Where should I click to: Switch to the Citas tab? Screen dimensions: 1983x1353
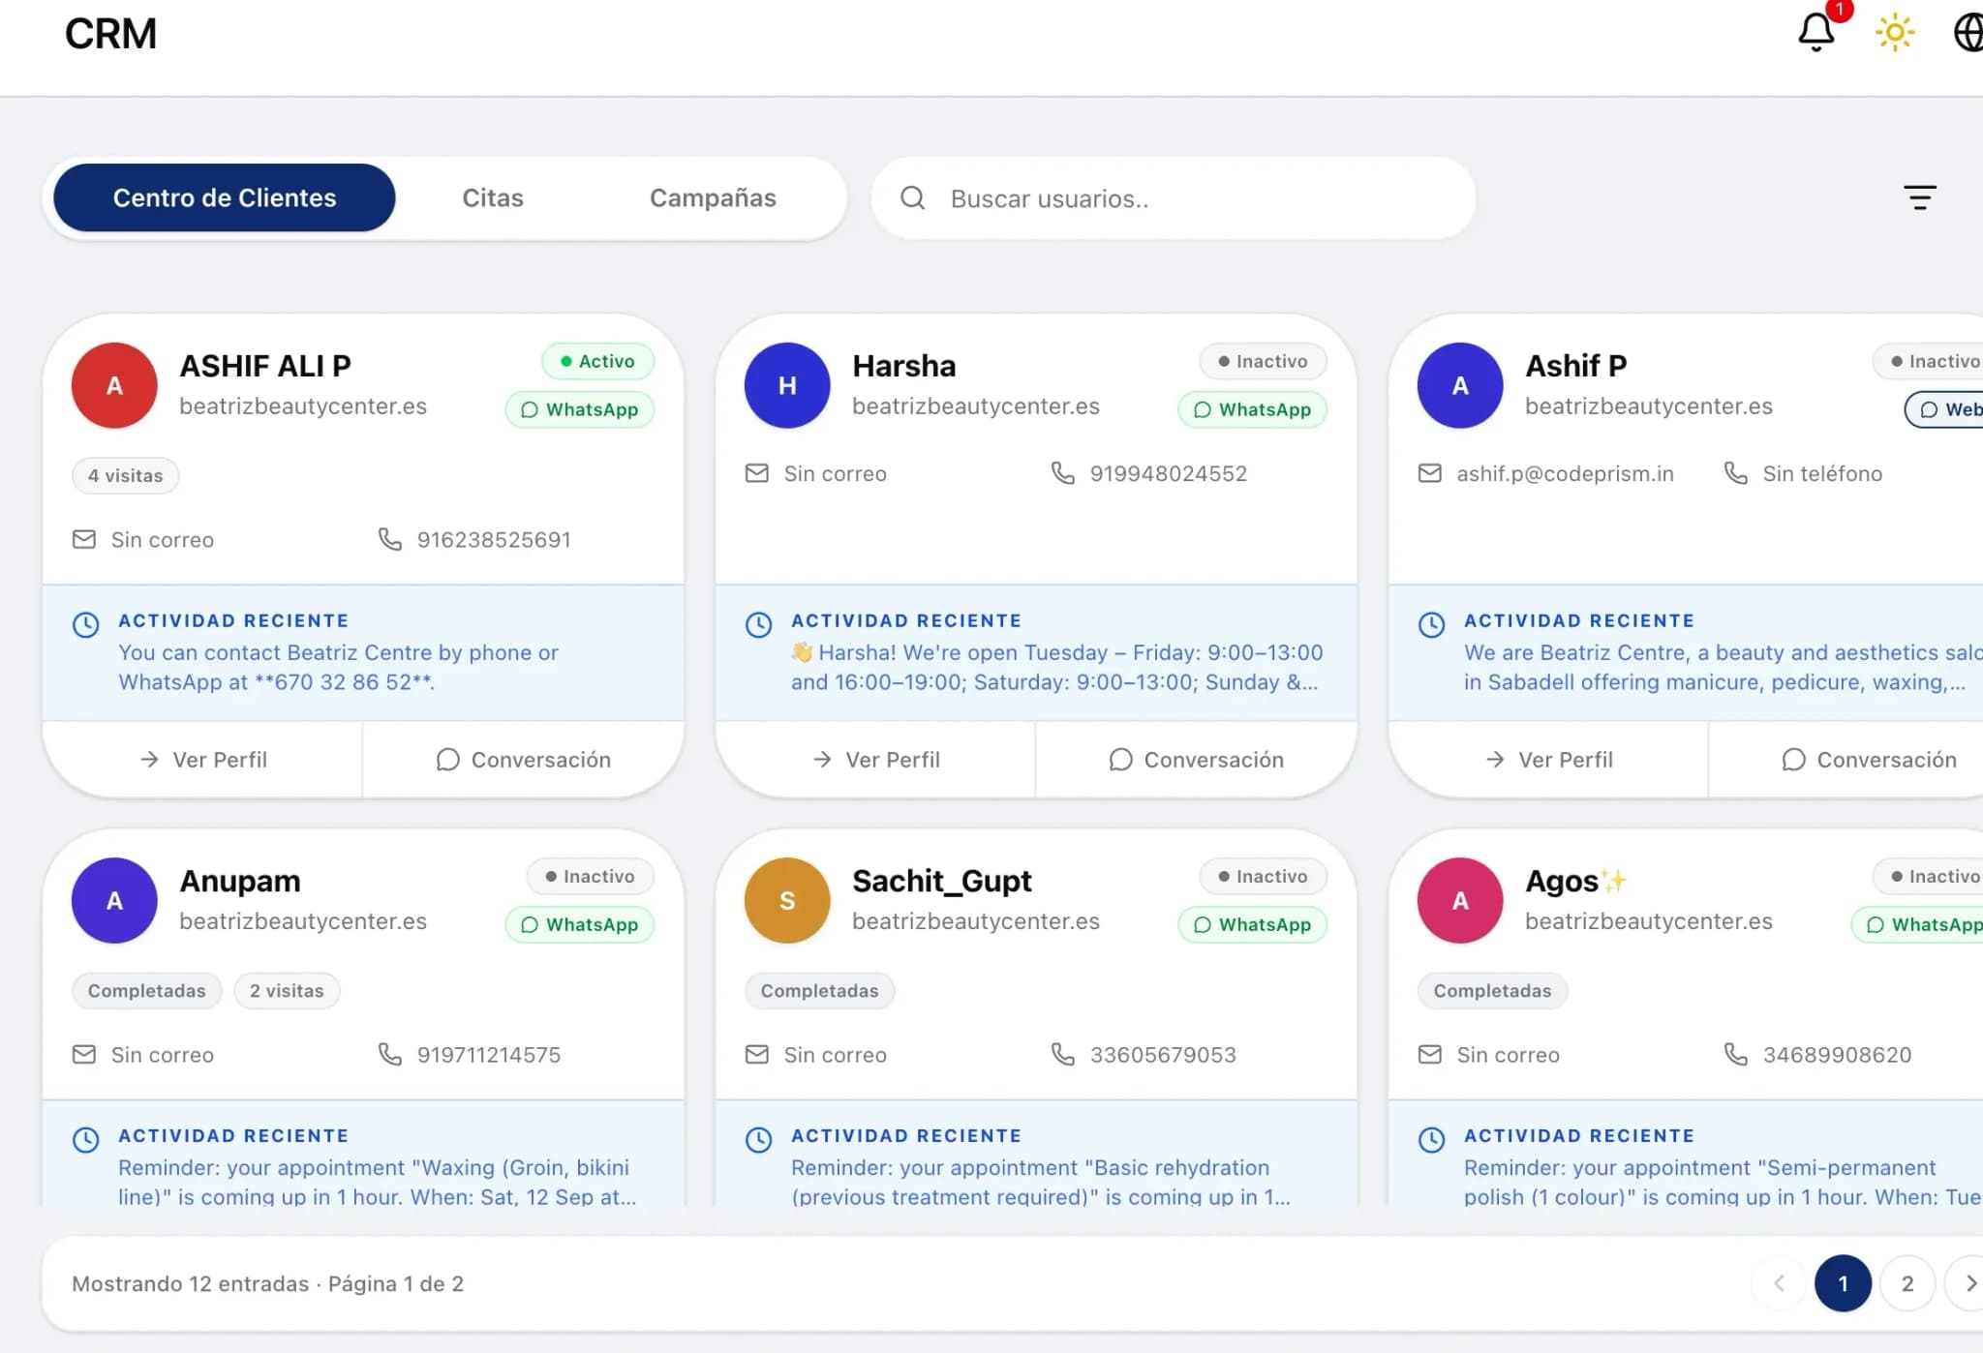click(493, 197)
